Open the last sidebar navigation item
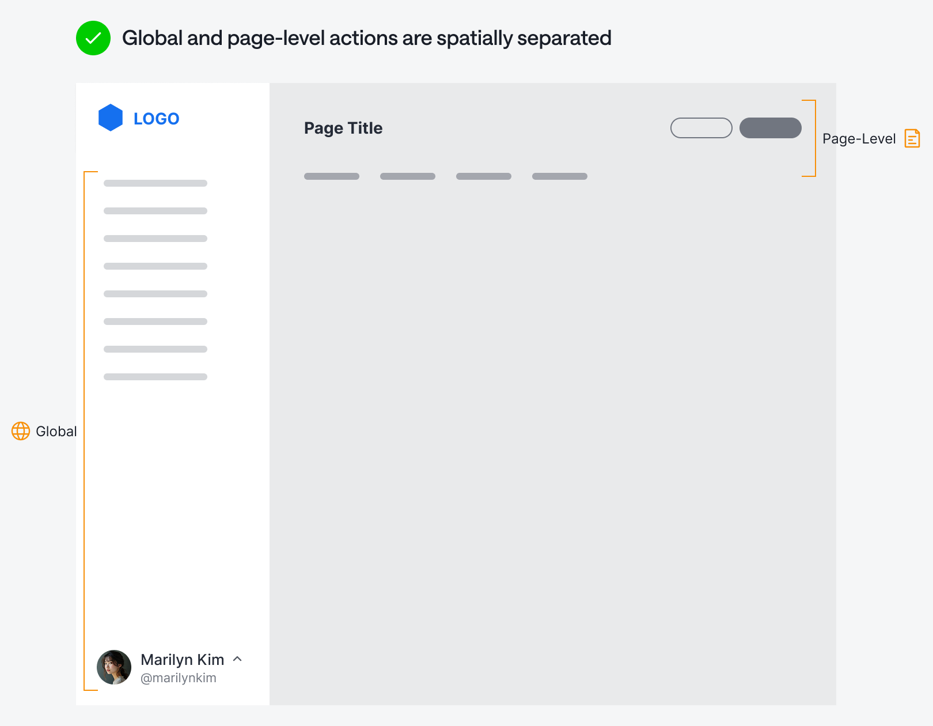 tap(155, 377)
